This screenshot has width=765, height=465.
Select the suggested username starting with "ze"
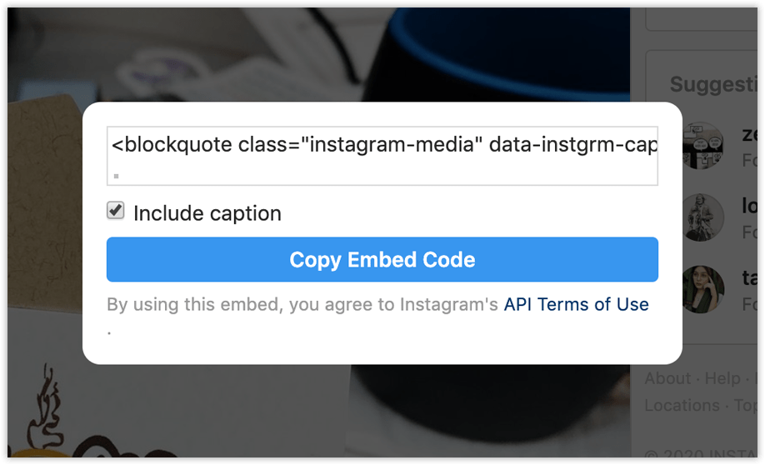pyautogui.click(x=749, y=134)
